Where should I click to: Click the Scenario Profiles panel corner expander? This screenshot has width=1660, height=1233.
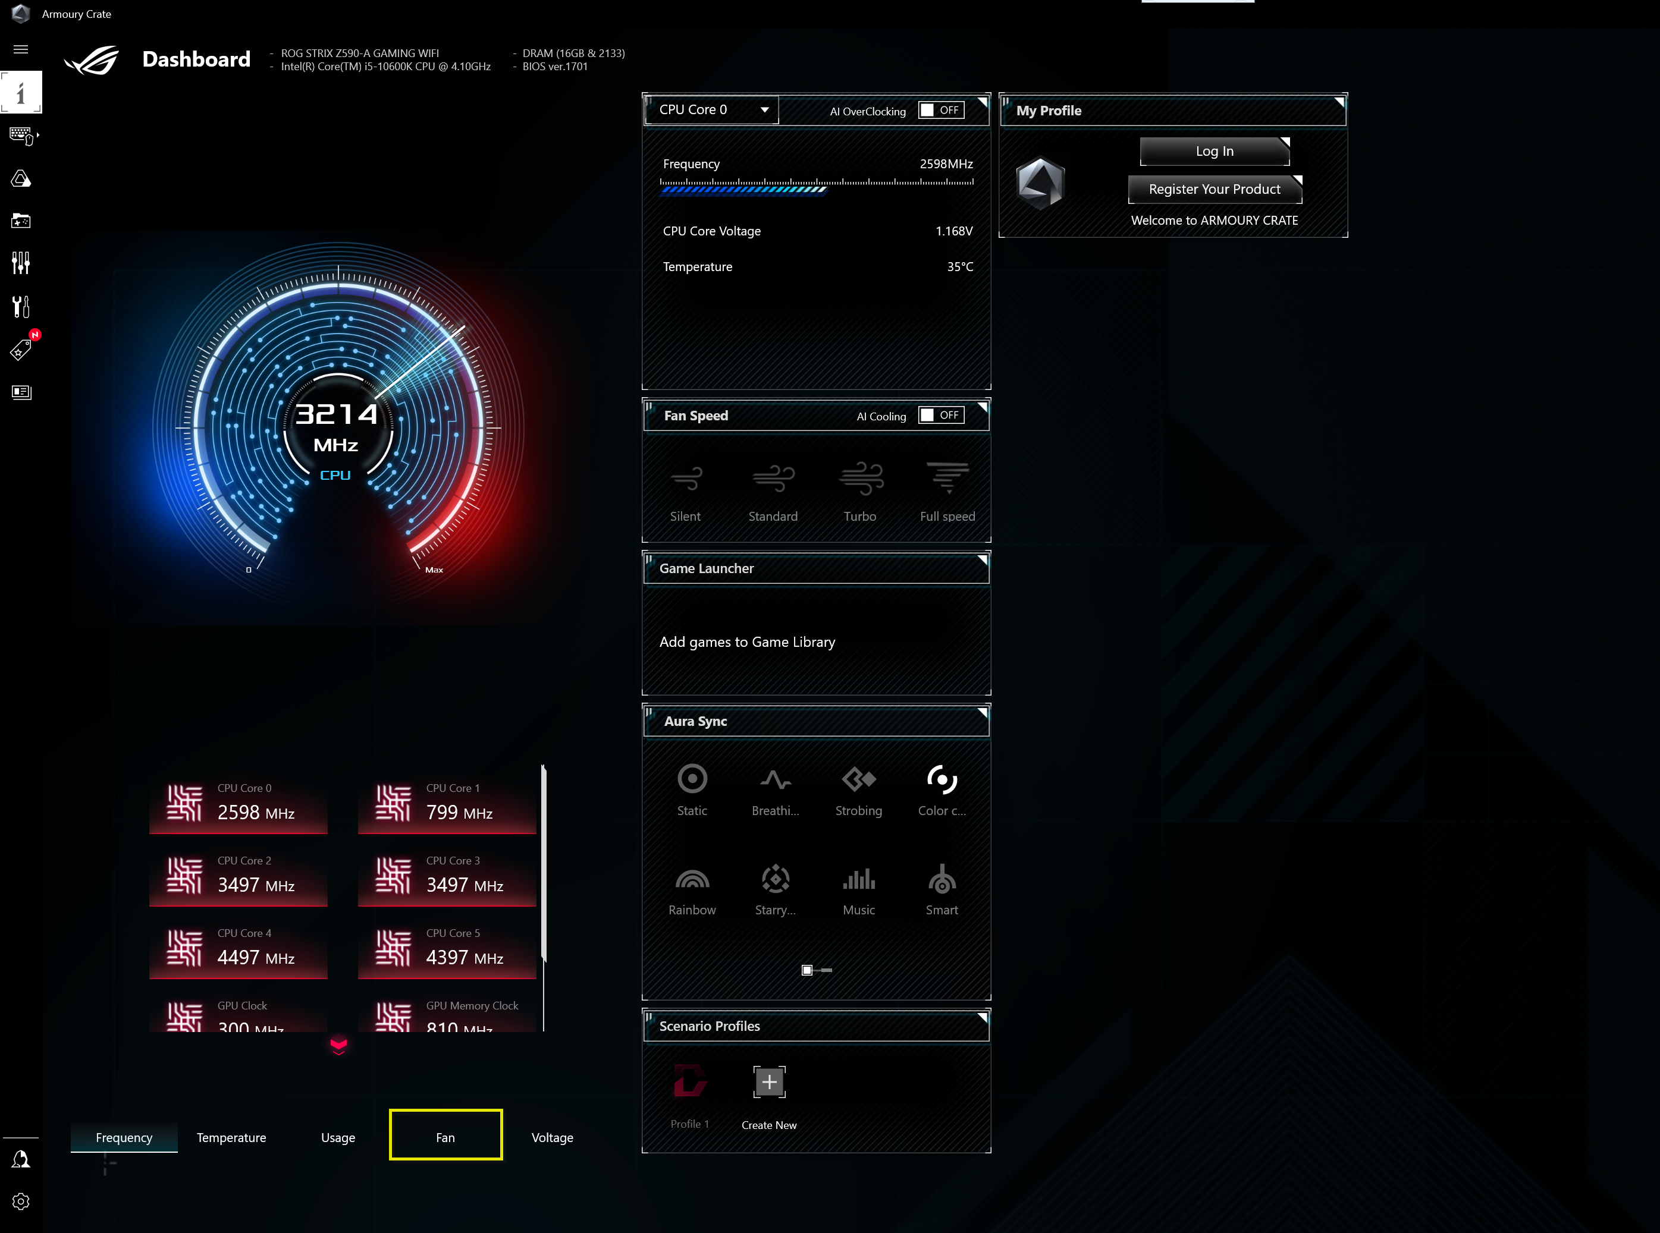pyautogui.click(x=983, y=1017)
